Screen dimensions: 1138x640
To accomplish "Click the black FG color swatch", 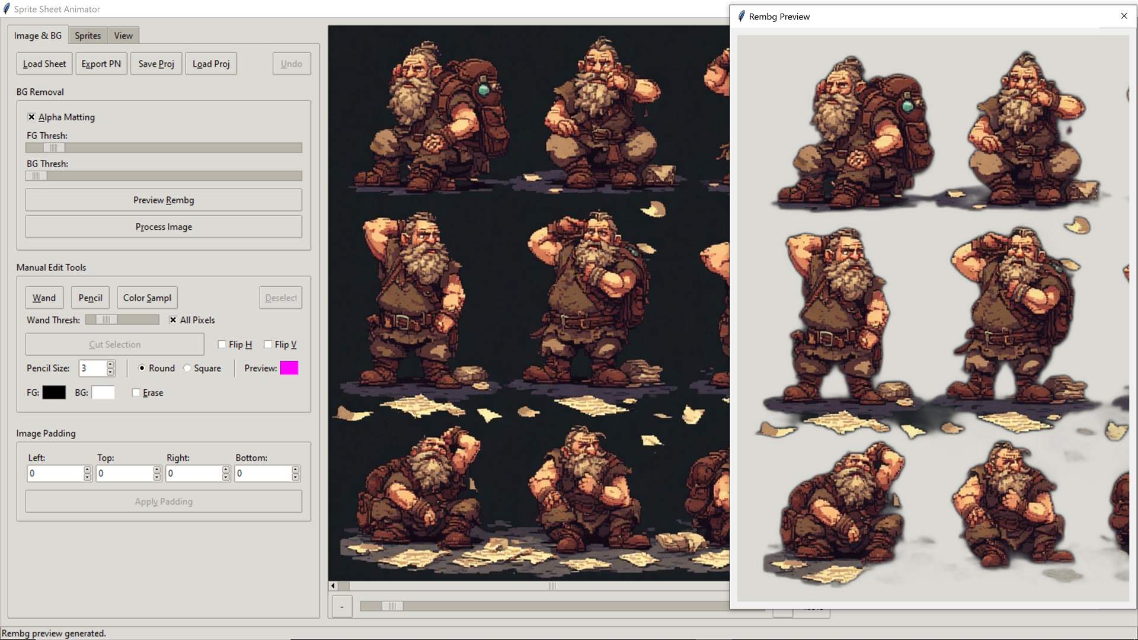I will pos(54,393).
